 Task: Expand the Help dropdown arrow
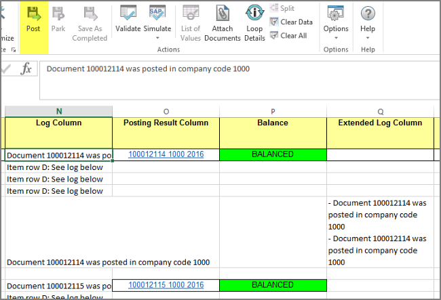[368, 38]
